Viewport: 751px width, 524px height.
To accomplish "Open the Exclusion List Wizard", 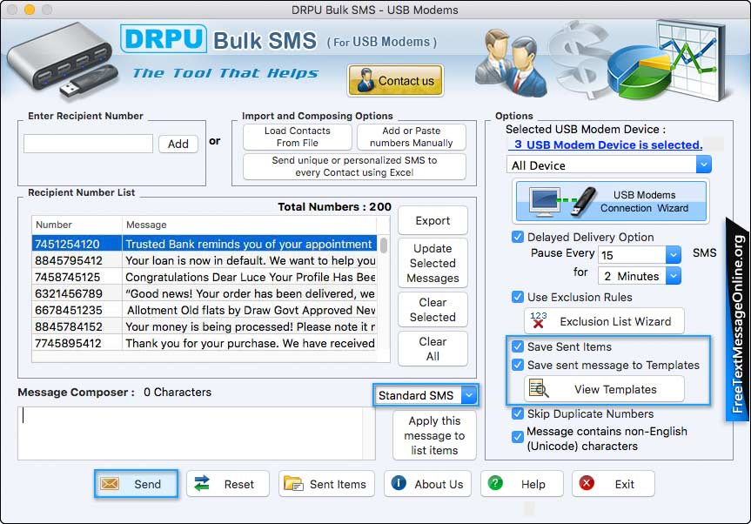I will click(x=604, y=321).
